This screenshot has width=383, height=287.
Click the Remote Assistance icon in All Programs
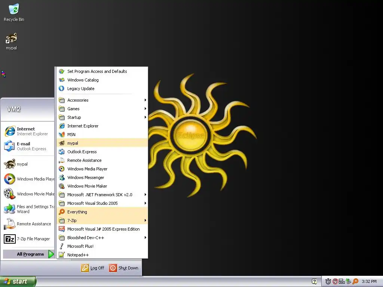point(62,160)
